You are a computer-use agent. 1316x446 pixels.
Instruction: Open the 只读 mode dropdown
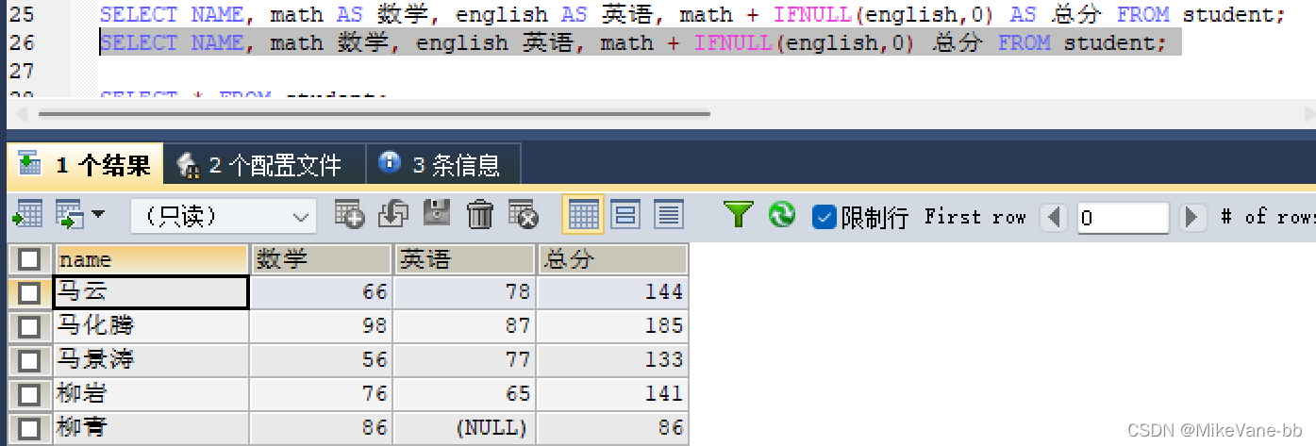pos(224,217)
